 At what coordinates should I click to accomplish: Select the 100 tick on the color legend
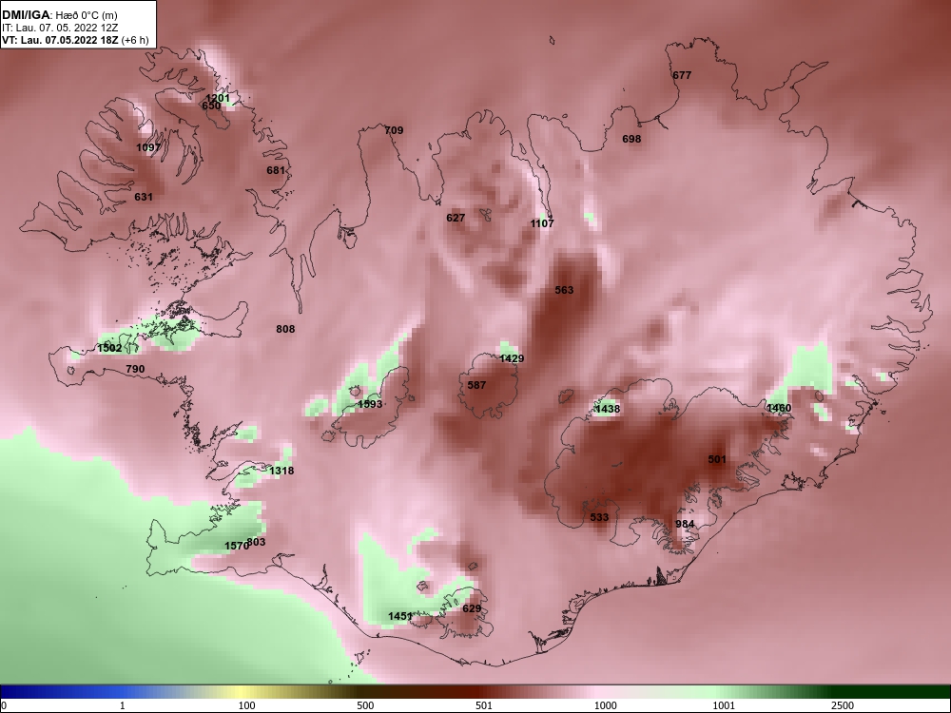[246, 705]
